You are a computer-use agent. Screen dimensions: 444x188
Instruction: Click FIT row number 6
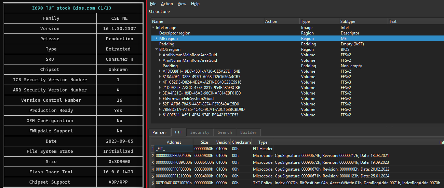pyautogui.click(x=153, y=183)
